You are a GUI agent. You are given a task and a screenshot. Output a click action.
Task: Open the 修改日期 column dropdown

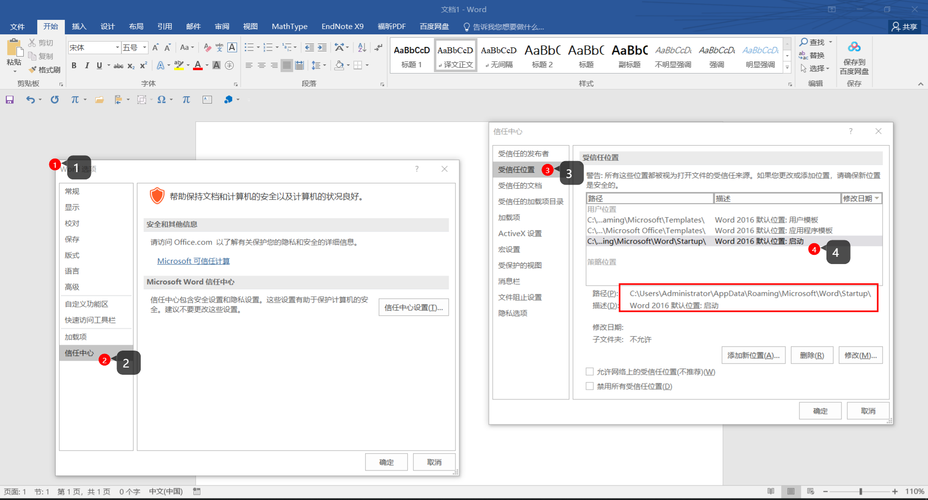[x=877, y=198]
